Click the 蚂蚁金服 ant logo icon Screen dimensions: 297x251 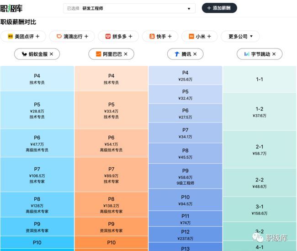click(24, 54)
